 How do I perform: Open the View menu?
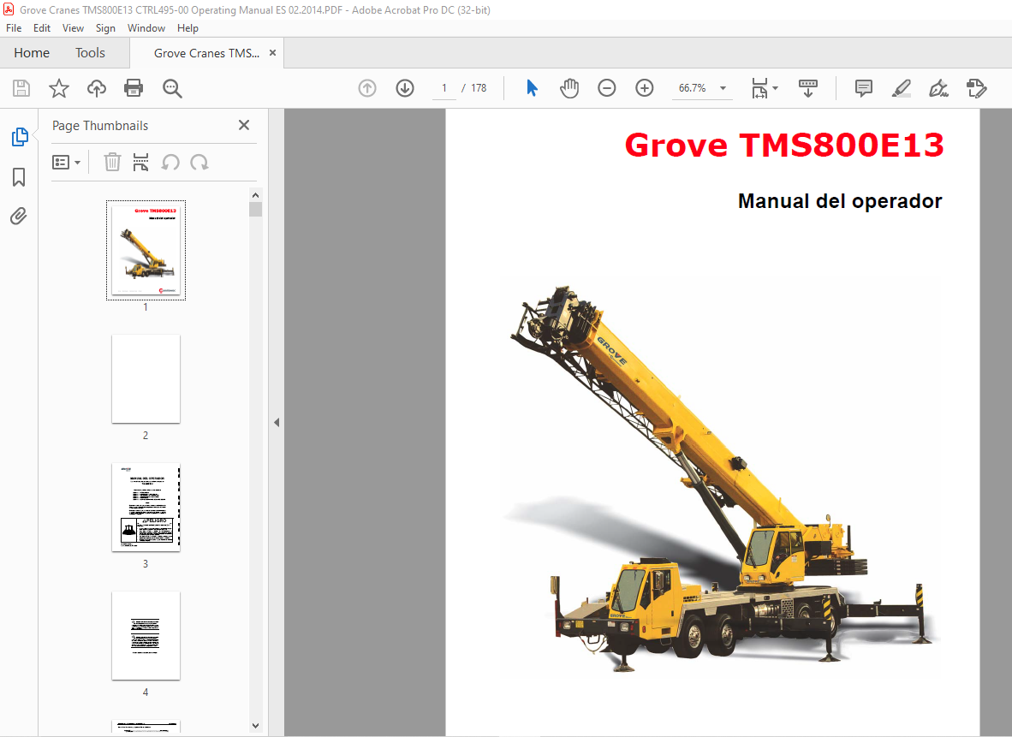[73, 27]
